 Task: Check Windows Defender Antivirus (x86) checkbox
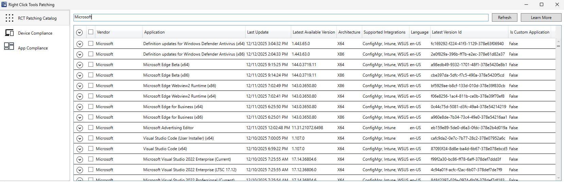pos(91,54)
